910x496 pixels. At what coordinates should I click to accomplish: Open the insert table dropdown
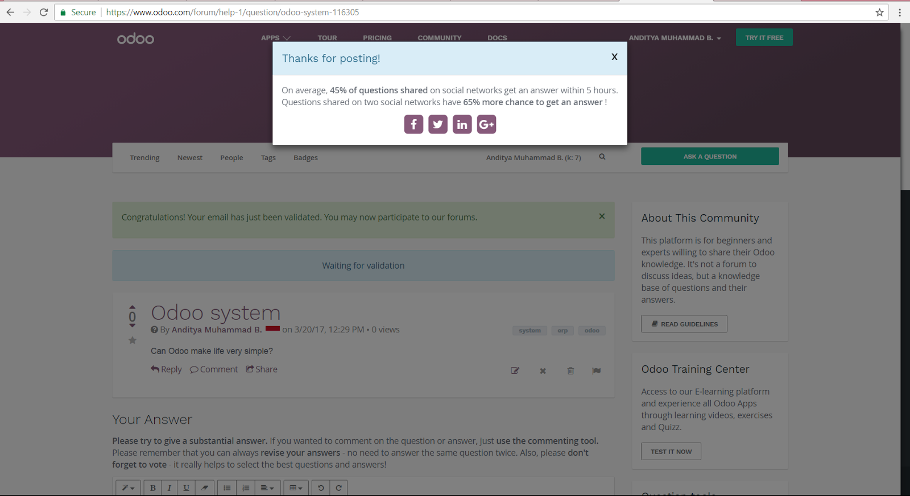click(x=296, y=488)
